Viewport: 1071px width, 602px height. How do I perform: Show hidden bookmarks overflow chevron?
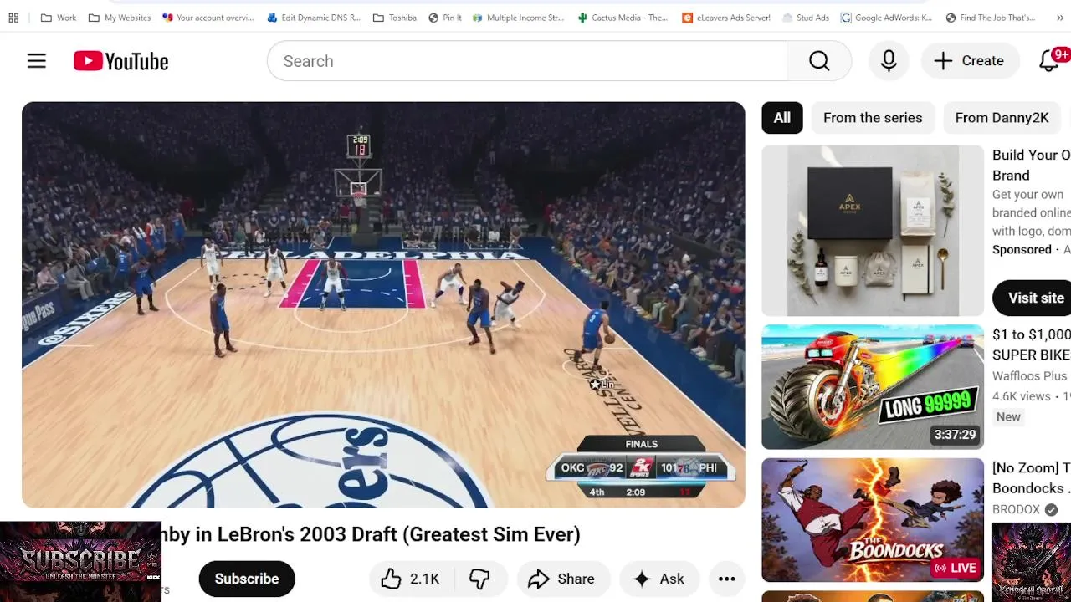(x=1060, y=18)
